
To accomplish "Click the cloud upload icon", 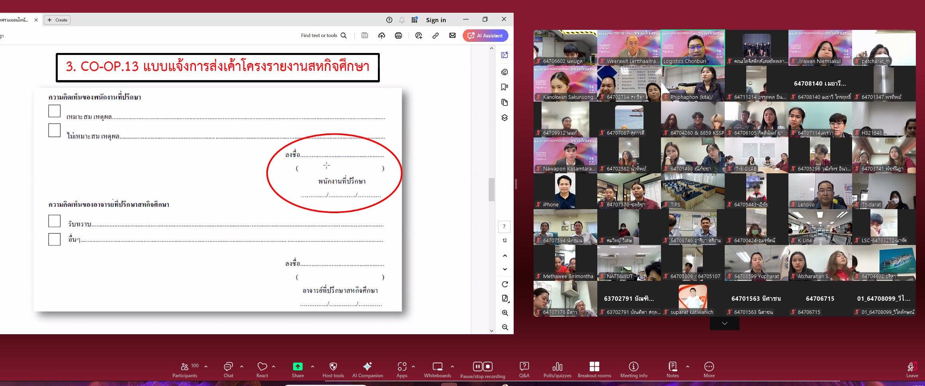I will pyautogui.click(x=381, y=35).
